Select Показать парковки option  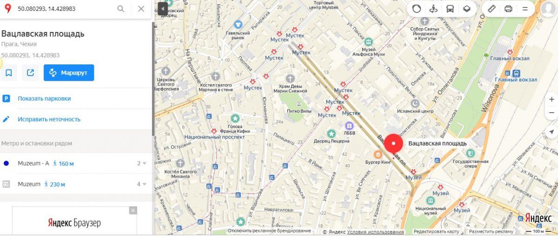(x=44, y=98)
